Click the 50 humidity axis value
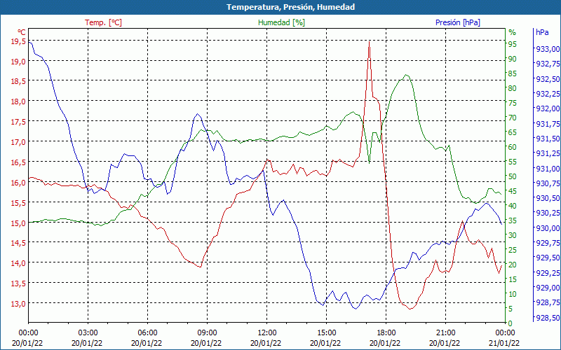The width and height of the screenshot is (561, 350). click(513, 176)
